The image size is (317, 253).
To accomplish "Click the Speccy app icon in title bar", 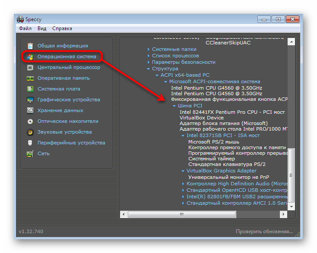I will (x=20, y=19).
